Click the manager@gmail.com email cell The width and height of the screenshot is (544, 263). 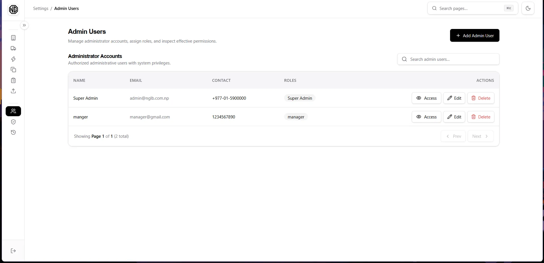[x=150, y=117]
